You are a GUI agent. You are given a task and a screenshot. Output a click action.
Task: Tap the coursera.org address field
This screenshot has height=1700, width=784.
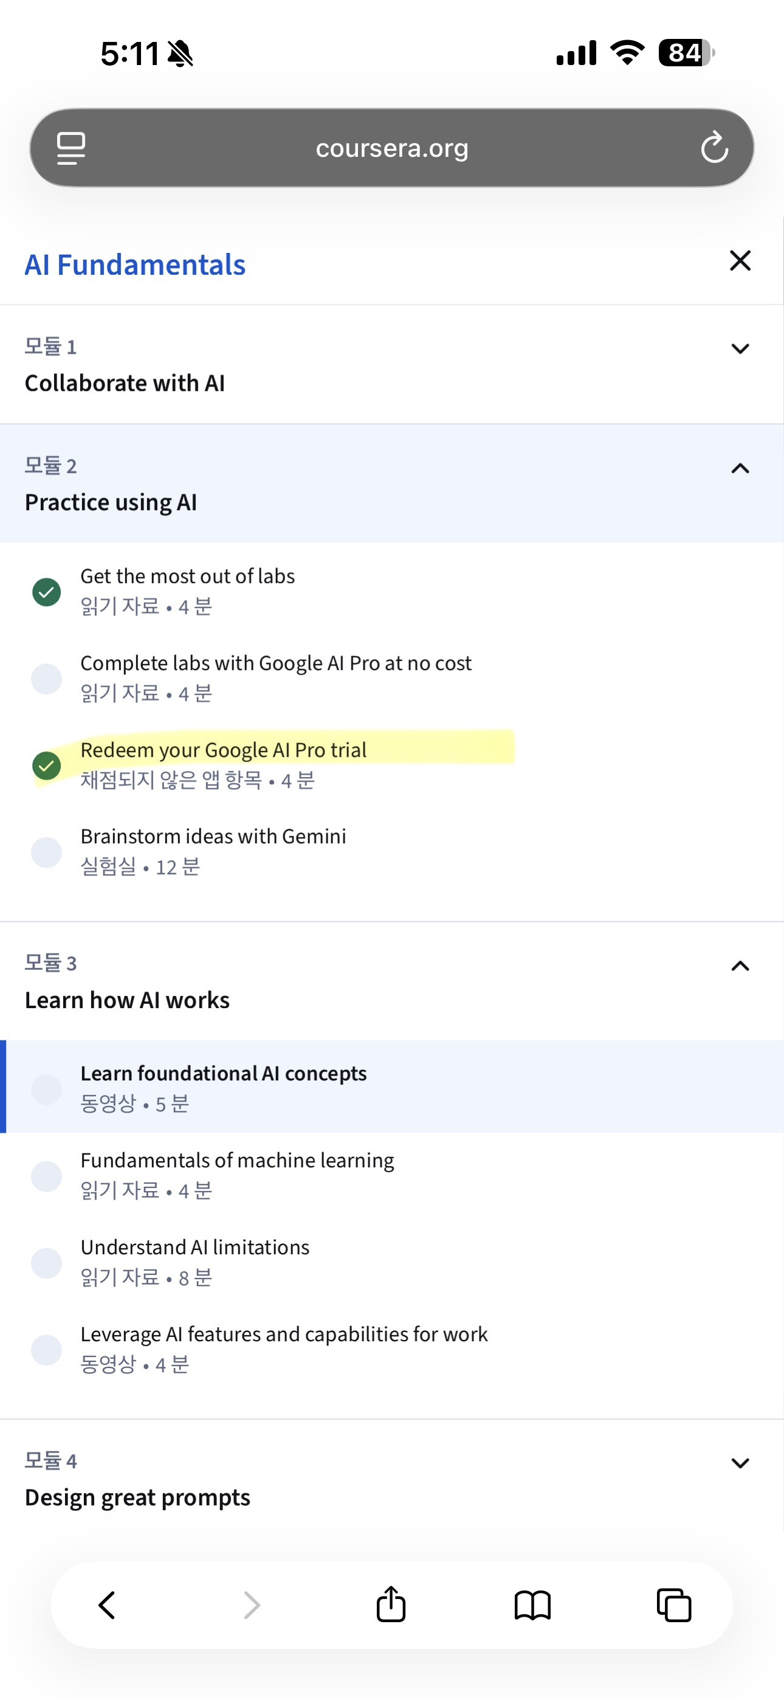tap(391, 148)
